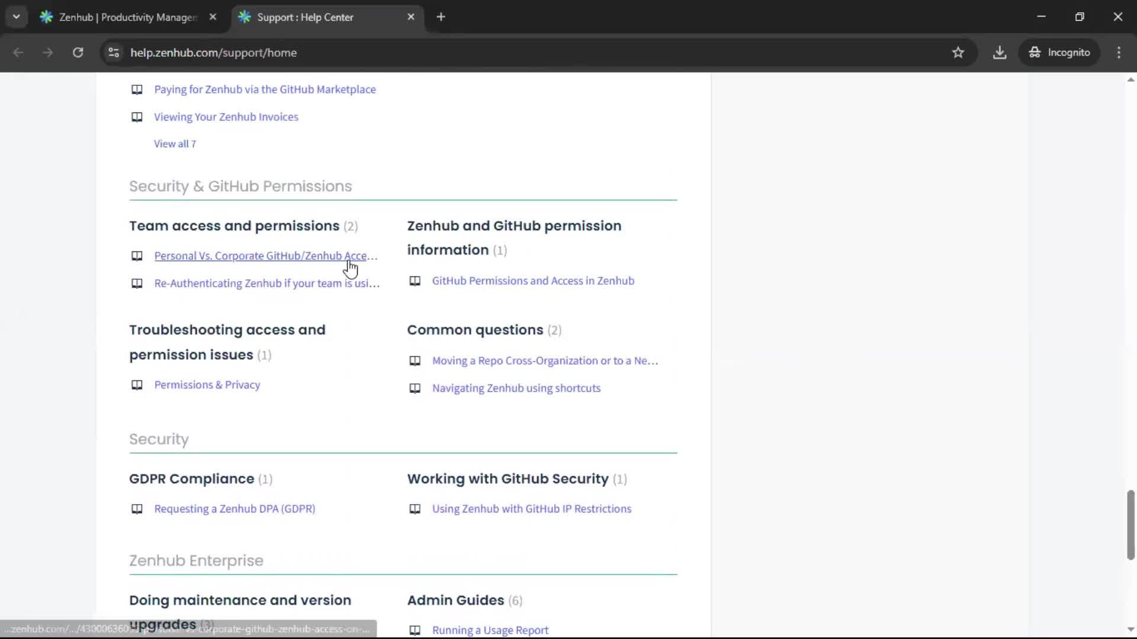The width and height of the screenshot is (1137, 639).
Task: Reload the current page
Action: pos(78,53)
